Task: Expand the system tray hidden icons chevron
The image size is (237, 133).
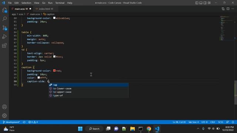Action: (198, 129)
